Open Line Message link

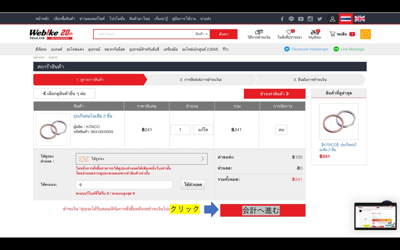tap(349, 49)
